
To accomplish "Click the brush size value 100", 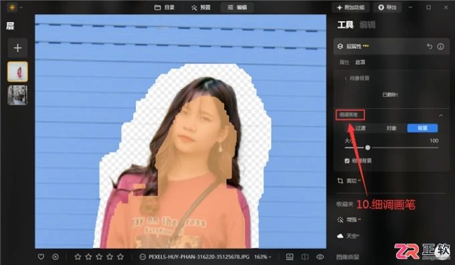I will (434, 141).
